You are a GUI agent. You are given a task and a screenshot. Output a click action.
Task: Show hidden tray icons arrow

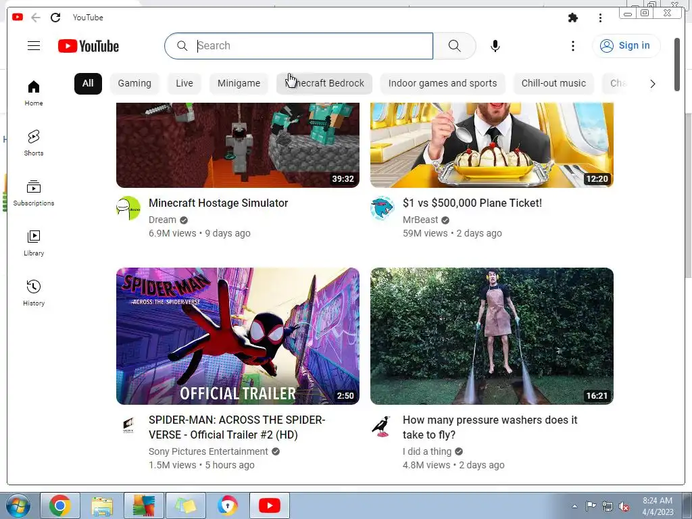pos(574,506)
